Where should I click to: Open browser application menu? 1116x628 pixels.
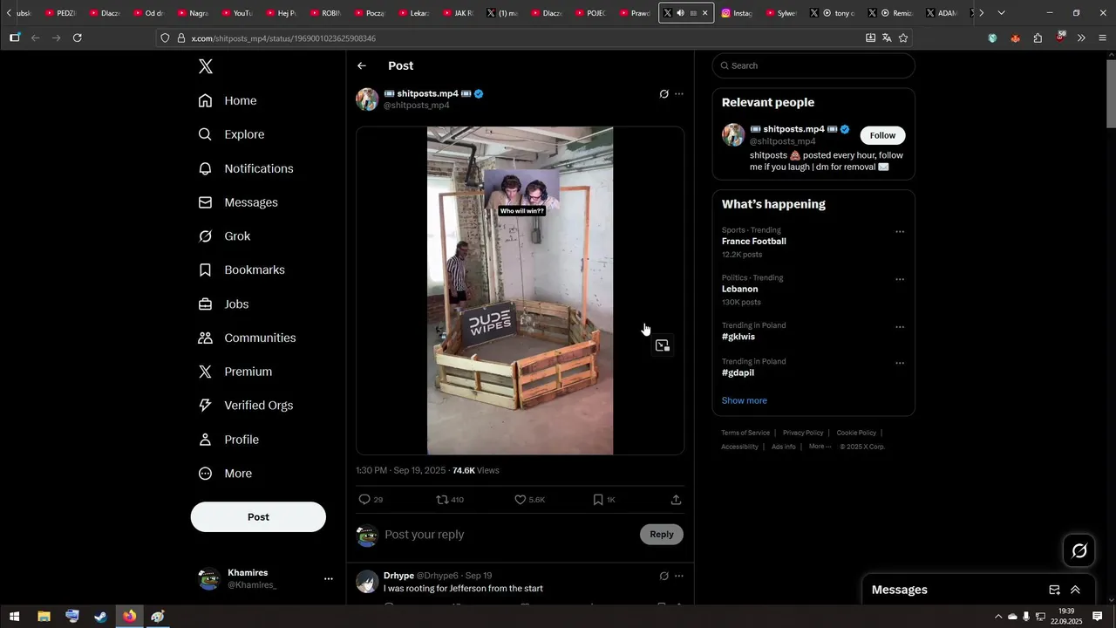pos(1103,38)
